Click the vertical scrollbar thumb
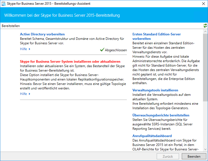 [205, 67]
